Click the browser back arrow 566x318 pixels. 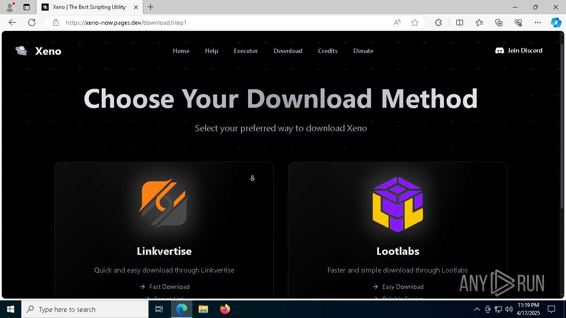pos(12,23)
